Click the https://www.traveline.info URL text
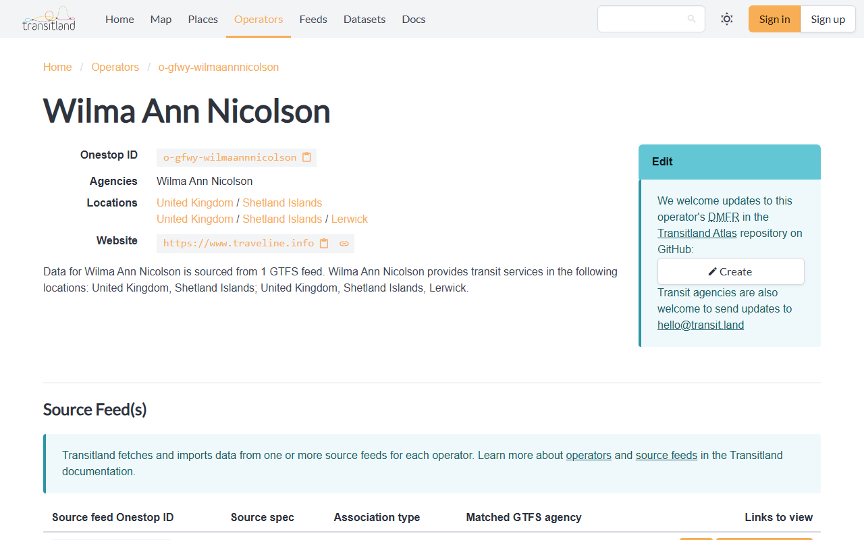Screen dimensions: 864x540 (238, 244)
